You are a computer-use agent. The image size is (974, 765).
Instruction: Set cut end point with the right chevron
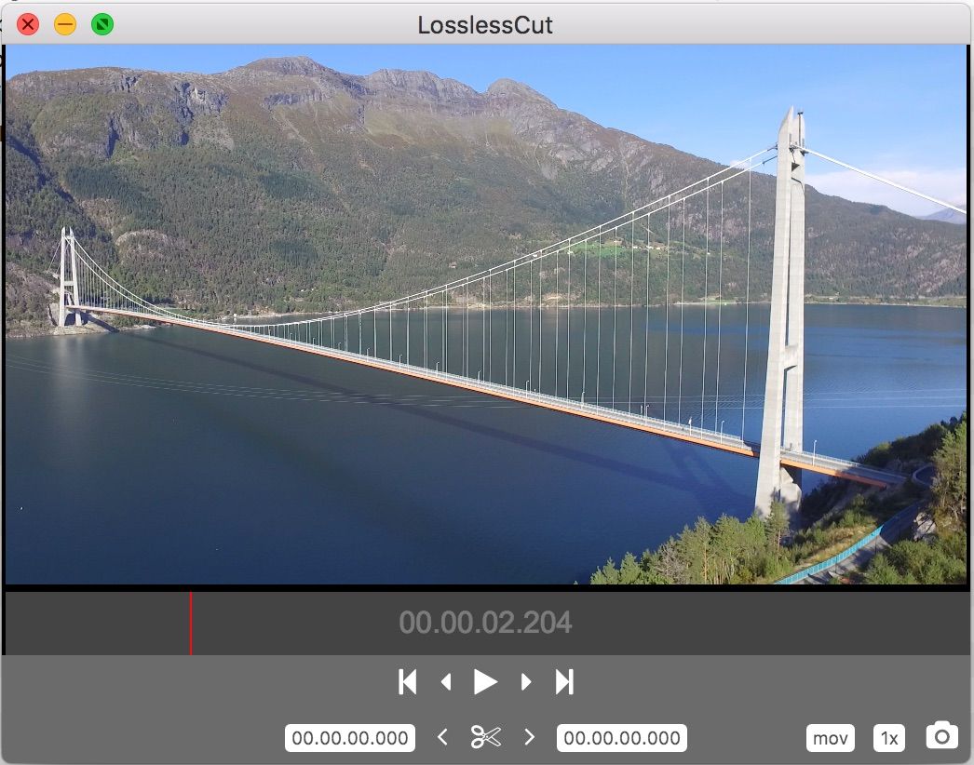529,736
